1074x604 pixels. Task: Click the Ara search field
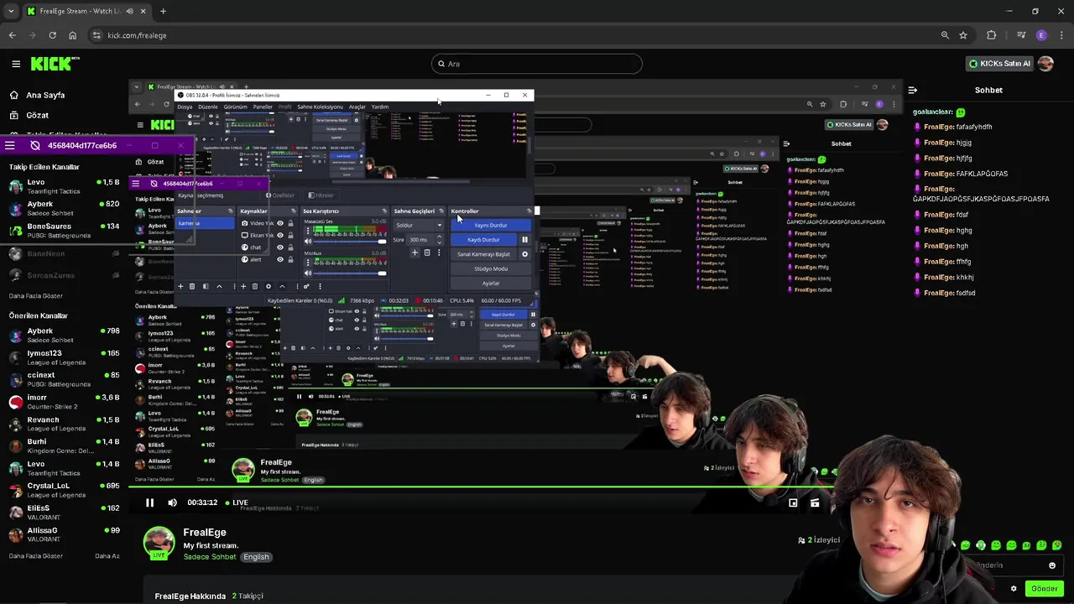tap(537, 64)
